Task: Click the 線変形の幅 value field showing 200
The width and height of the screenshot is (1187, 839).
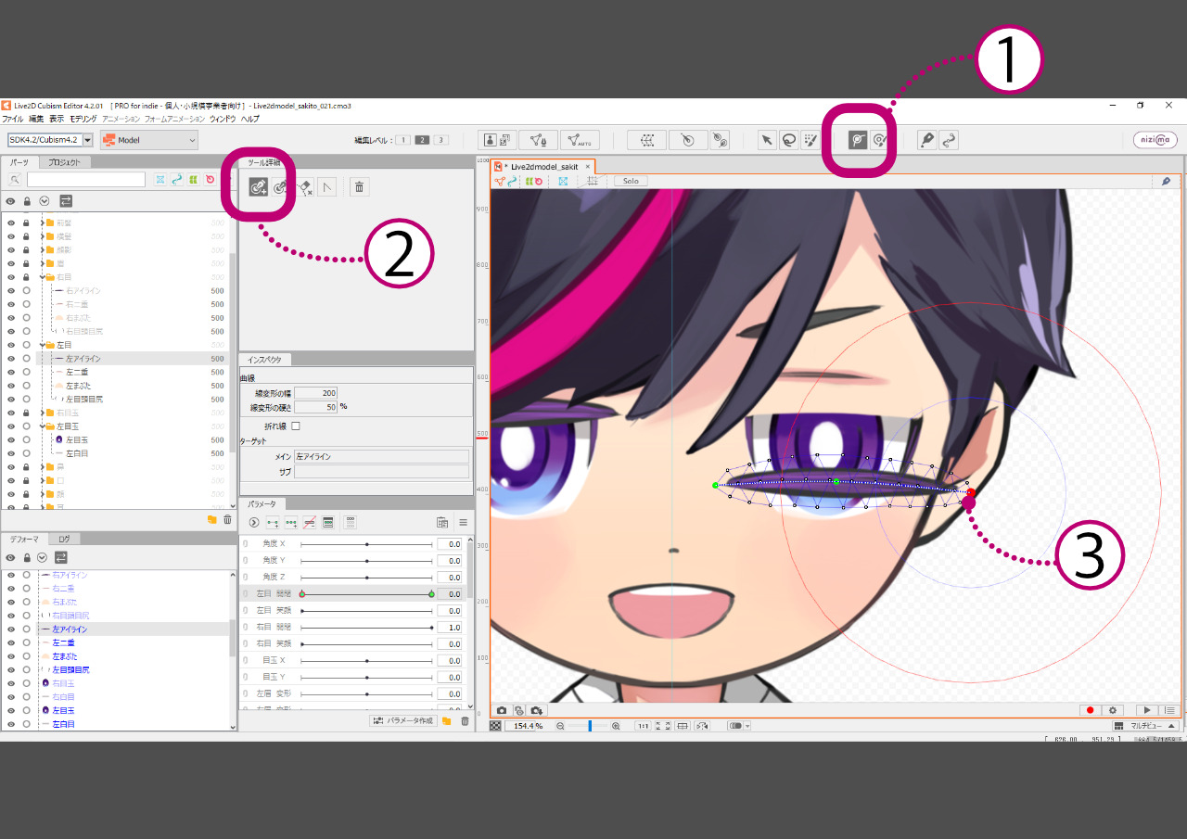Action: pos(316,394)
